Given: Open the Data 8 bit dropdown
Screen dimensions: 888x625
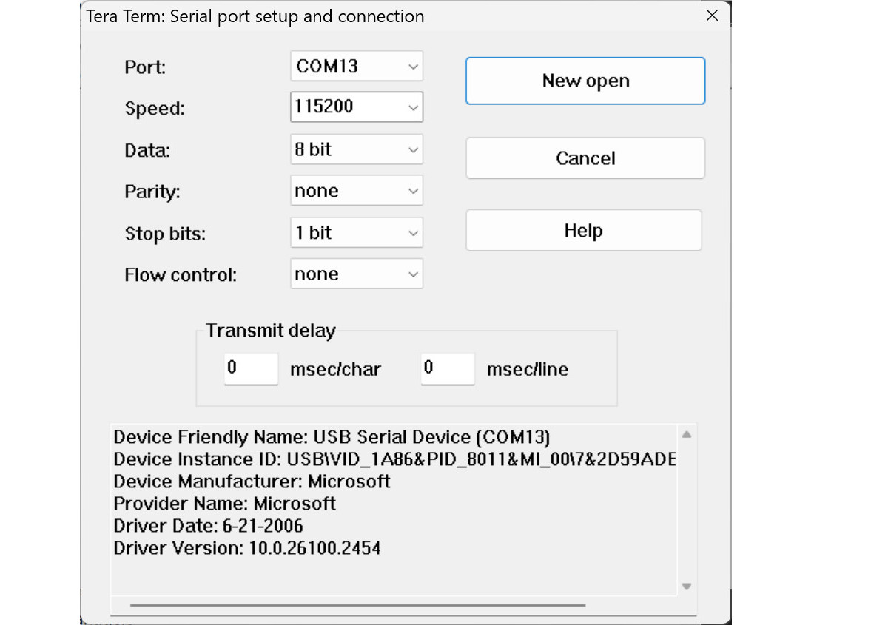Looking at the screenshot, I should 356,150.
